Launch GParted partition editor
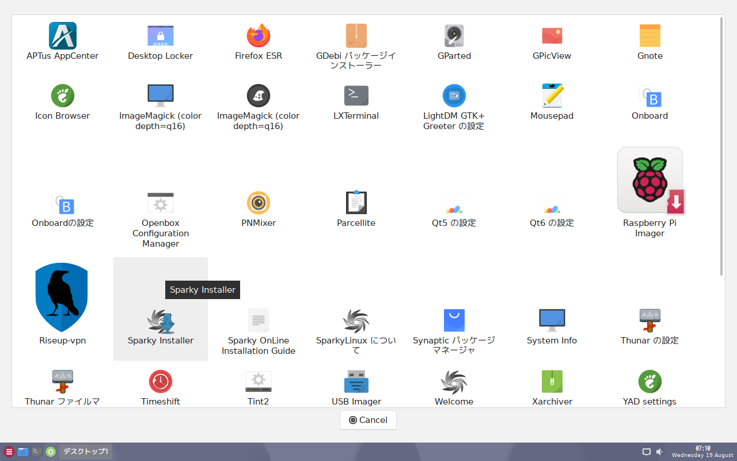 click(454, 41)
